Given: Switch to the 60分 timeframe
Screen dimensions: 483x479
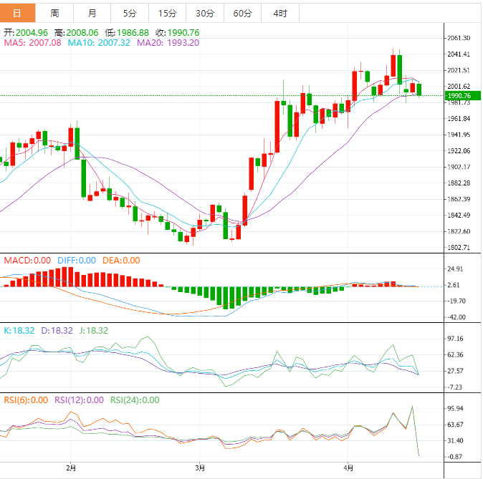Looking at the screenshot, I should [242, 13].
